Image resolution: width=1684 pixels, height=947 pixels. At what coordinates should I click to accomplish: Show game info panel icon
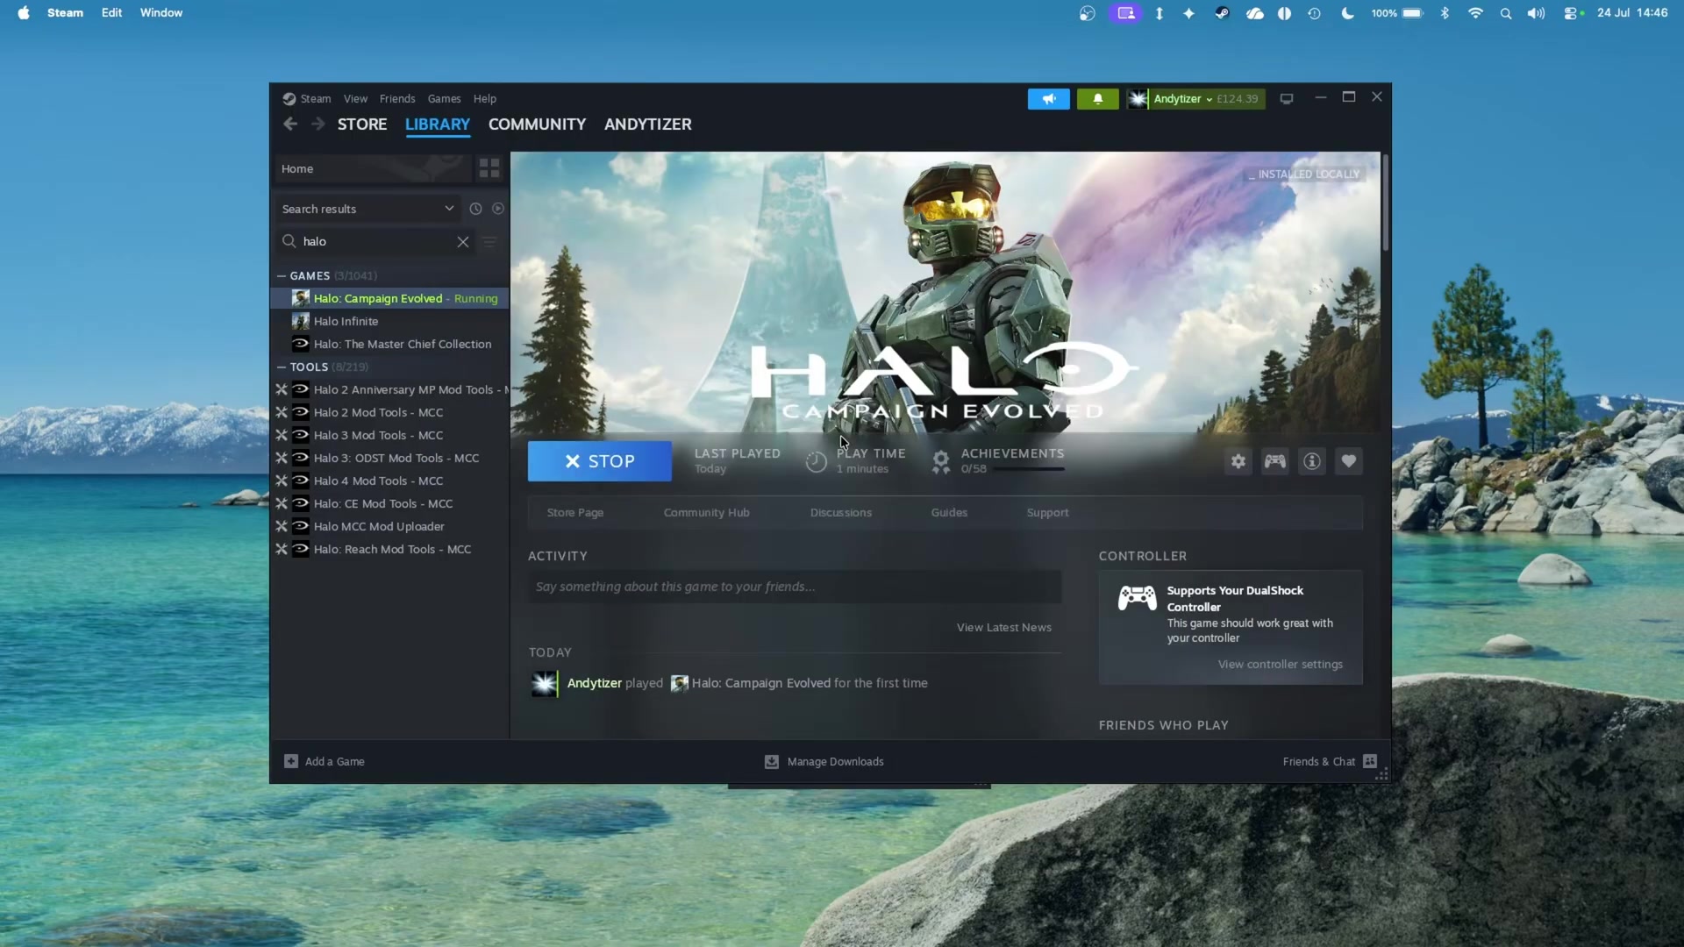click(1312, 461)
